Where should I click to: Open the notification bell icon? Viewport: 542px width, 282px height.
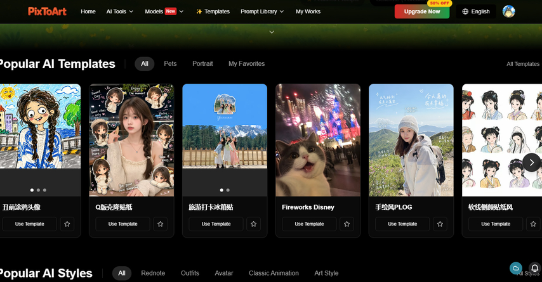pyautogui.click(x=535, y=268)
